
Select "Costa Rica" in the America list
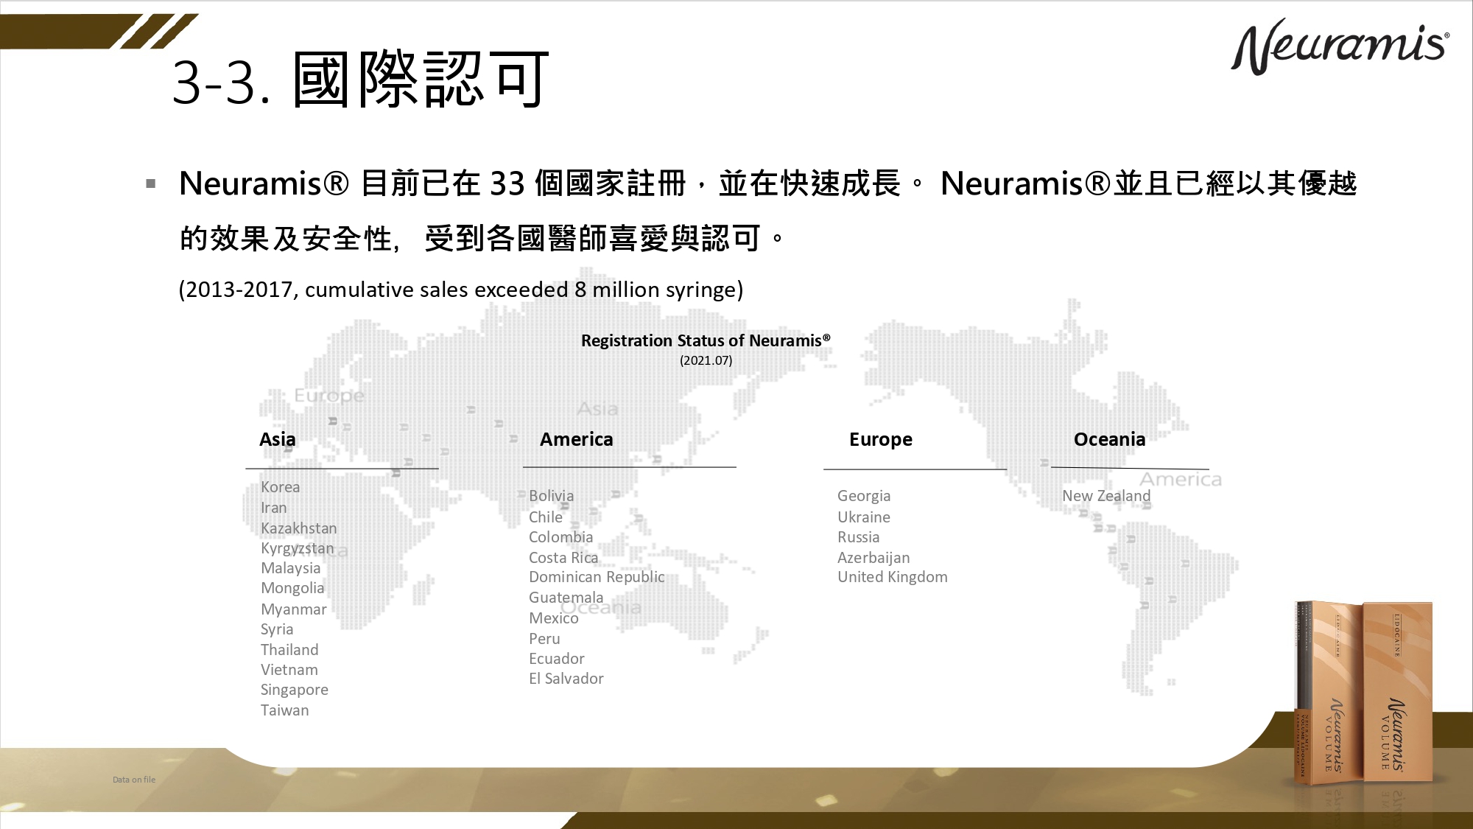point(563,558)
